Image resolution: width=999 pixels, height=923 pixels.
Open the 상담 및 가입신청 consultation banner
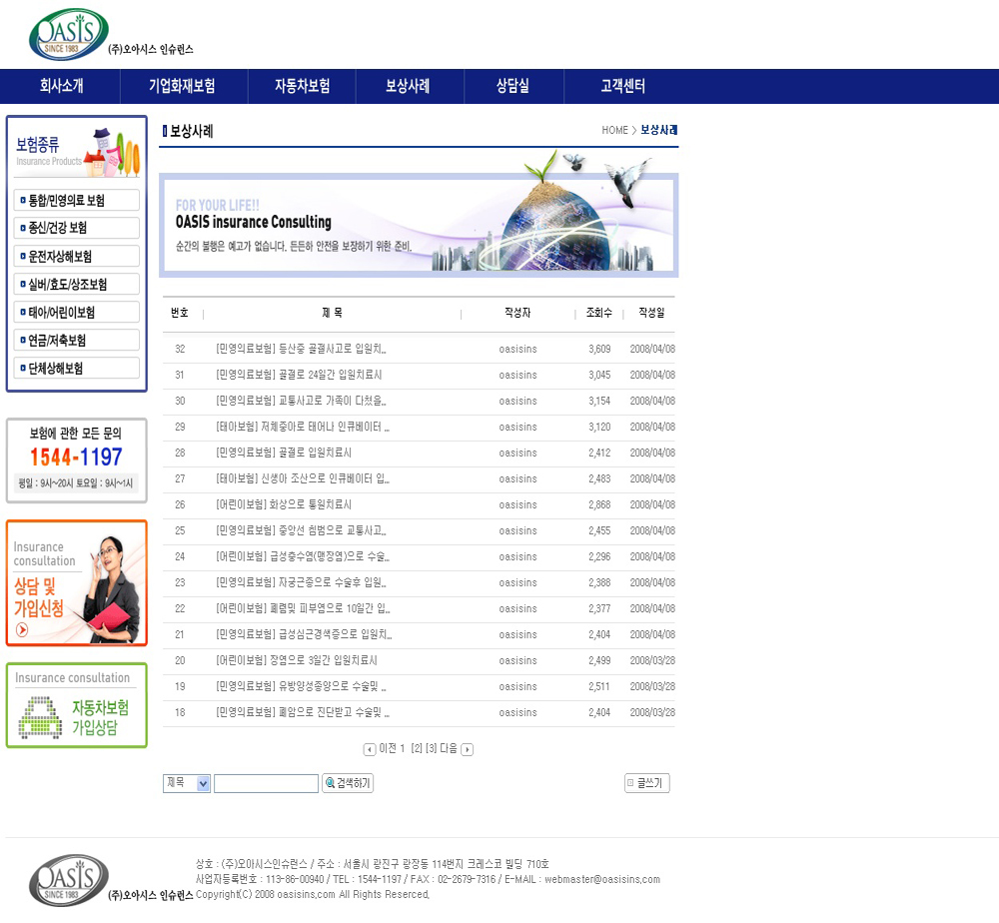click(x=77, y=583)
